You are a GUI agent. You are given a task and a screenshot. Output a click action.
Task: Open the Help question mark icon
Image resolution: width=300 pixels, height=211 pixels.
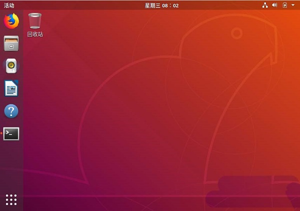point(11,111)
